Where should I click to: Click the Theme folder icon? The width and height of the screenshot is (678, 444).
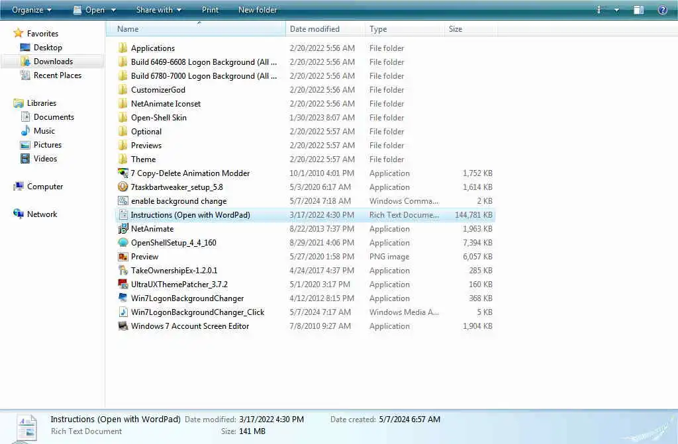click(122, 159)
